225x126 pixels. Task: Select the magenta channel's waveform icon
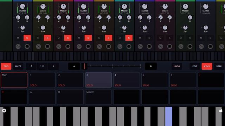(161, 47)
